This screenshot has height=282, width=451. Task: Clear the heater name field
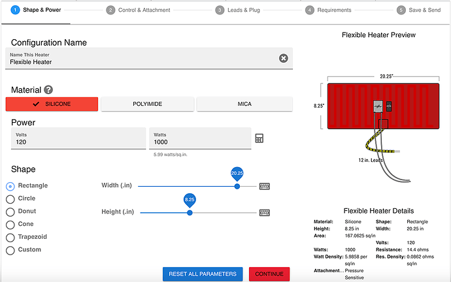[x=283, y=58]
